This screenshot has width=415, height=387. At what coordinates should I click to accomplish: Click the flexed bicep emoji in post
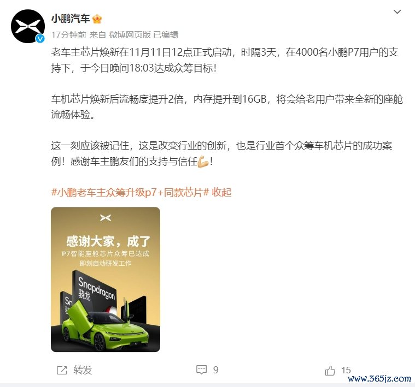click(203, 162)
